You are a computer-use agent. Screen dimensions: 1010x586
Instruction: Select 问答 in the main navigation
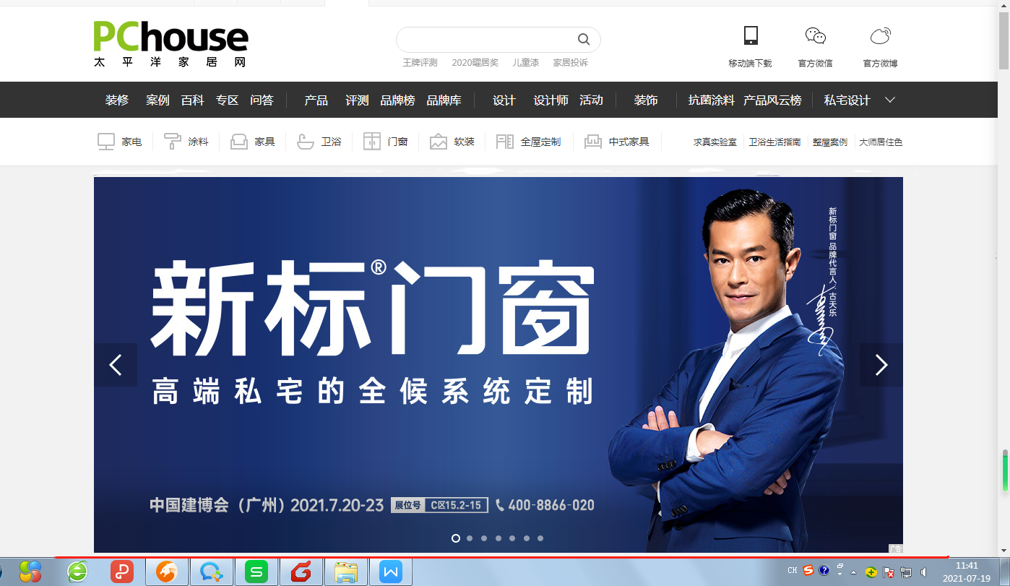coord(262,100)
